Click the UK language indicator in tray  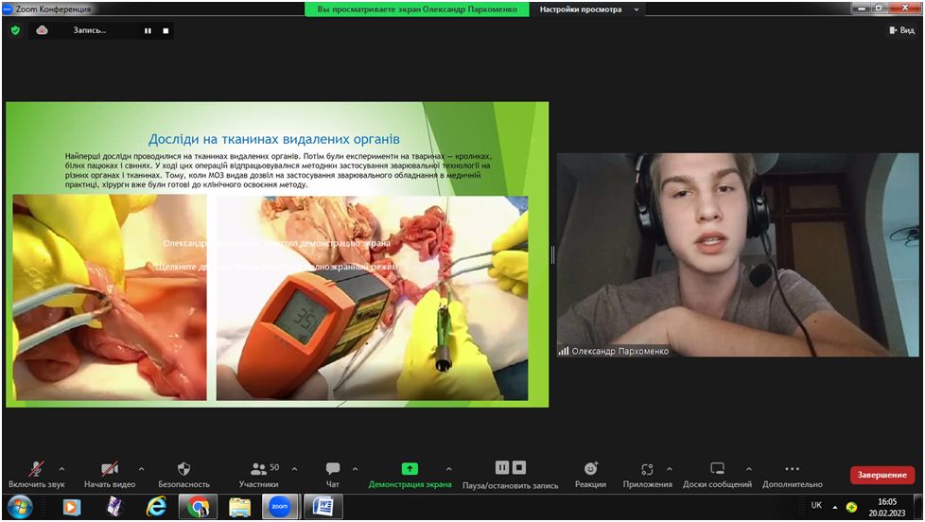(816, 506)
